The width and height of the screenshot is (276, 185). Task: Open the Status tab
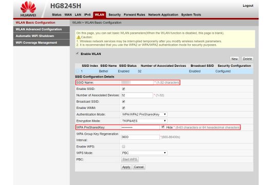point(57,14)
